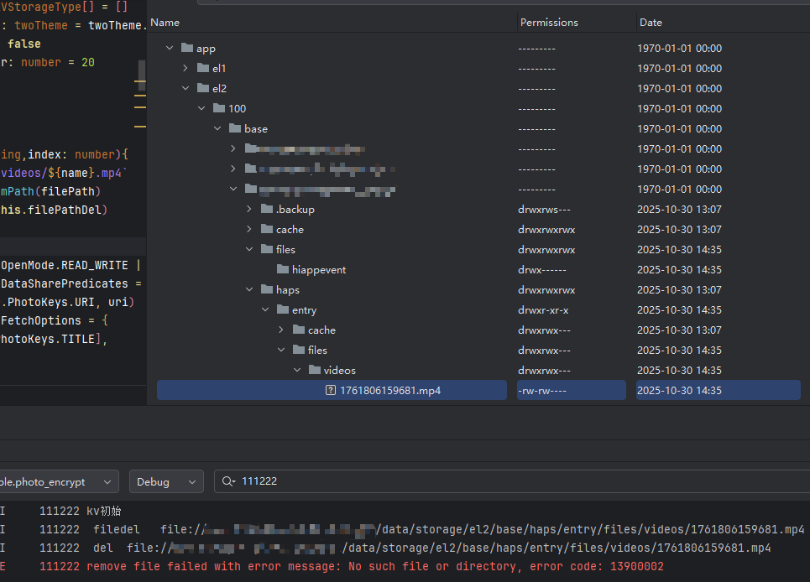Click the haps folder icon
The width and height of the screenshot is (810, 582).
(x=267, y=290)
